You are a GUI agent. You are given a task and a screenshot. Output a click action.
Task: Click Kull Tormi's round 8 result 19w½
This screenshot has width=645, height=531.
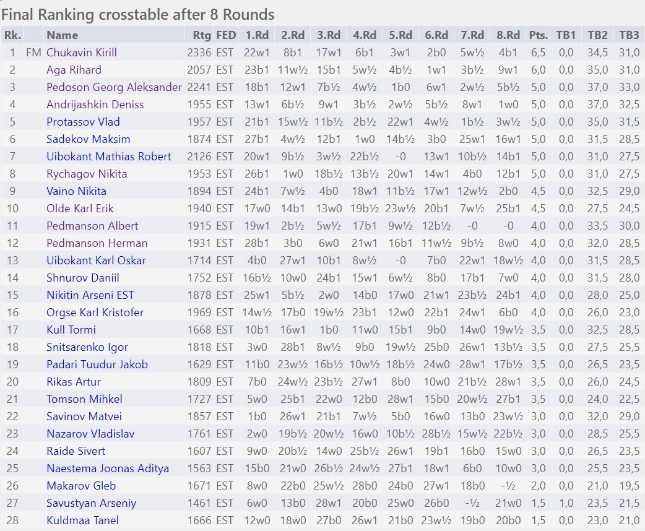point(508,329)
